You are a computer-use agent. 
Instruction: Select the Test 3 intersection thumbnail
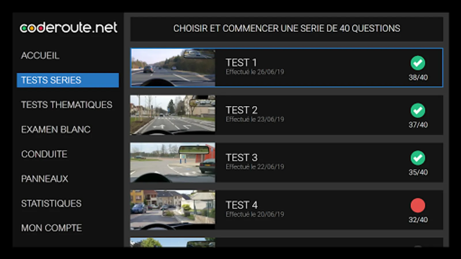pyautogui.click(x=173, y=163)
